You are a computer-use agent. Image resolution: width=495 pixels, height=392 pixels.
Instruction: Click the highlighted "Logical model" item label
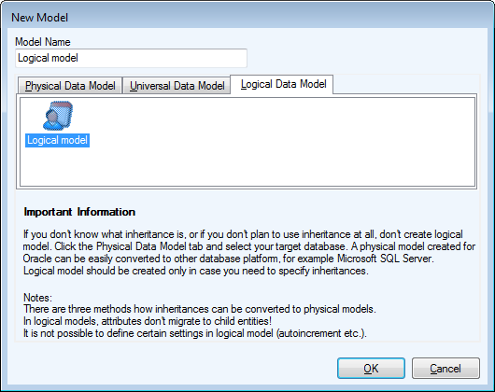(x=58, y=140)
